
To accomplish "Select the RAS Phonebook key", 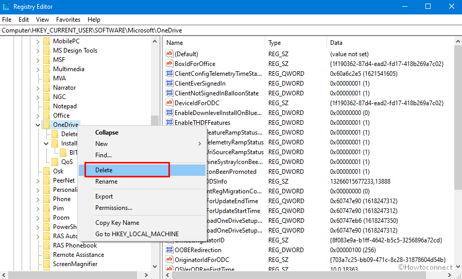I will [x=75, y=245].
